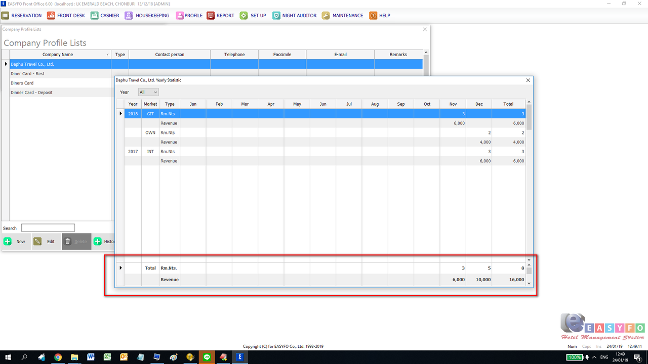Click the Remarks column header
The width and height of the screenshot is (648, 364).
coord(398,55)
